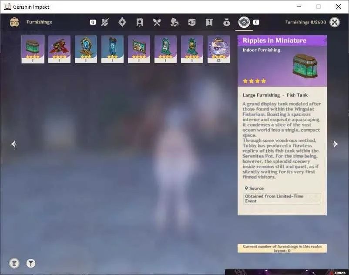Image resolution: width=349 pixels, height=275 pixels.
Task: Go to next item with right arrow
Action: pyautogui.click(x=335, y=144)
